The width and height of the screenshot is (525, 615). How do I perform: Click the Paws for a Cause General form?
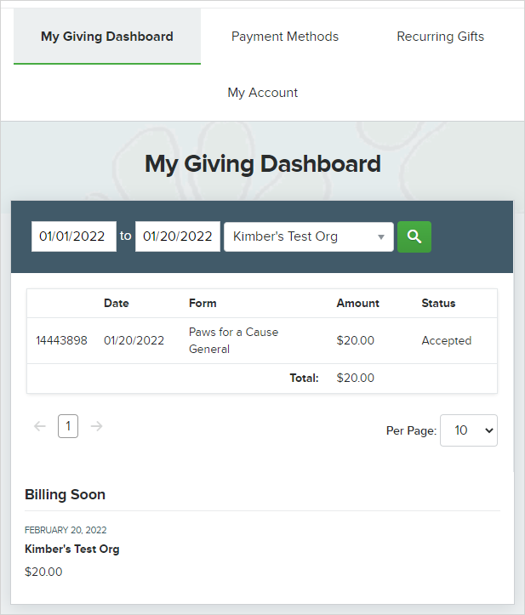(233, 340)
